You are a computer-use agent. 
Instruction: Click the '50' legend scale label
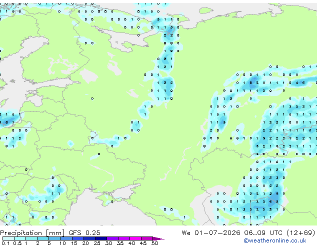pyautogui.click(x=154, y=243)
